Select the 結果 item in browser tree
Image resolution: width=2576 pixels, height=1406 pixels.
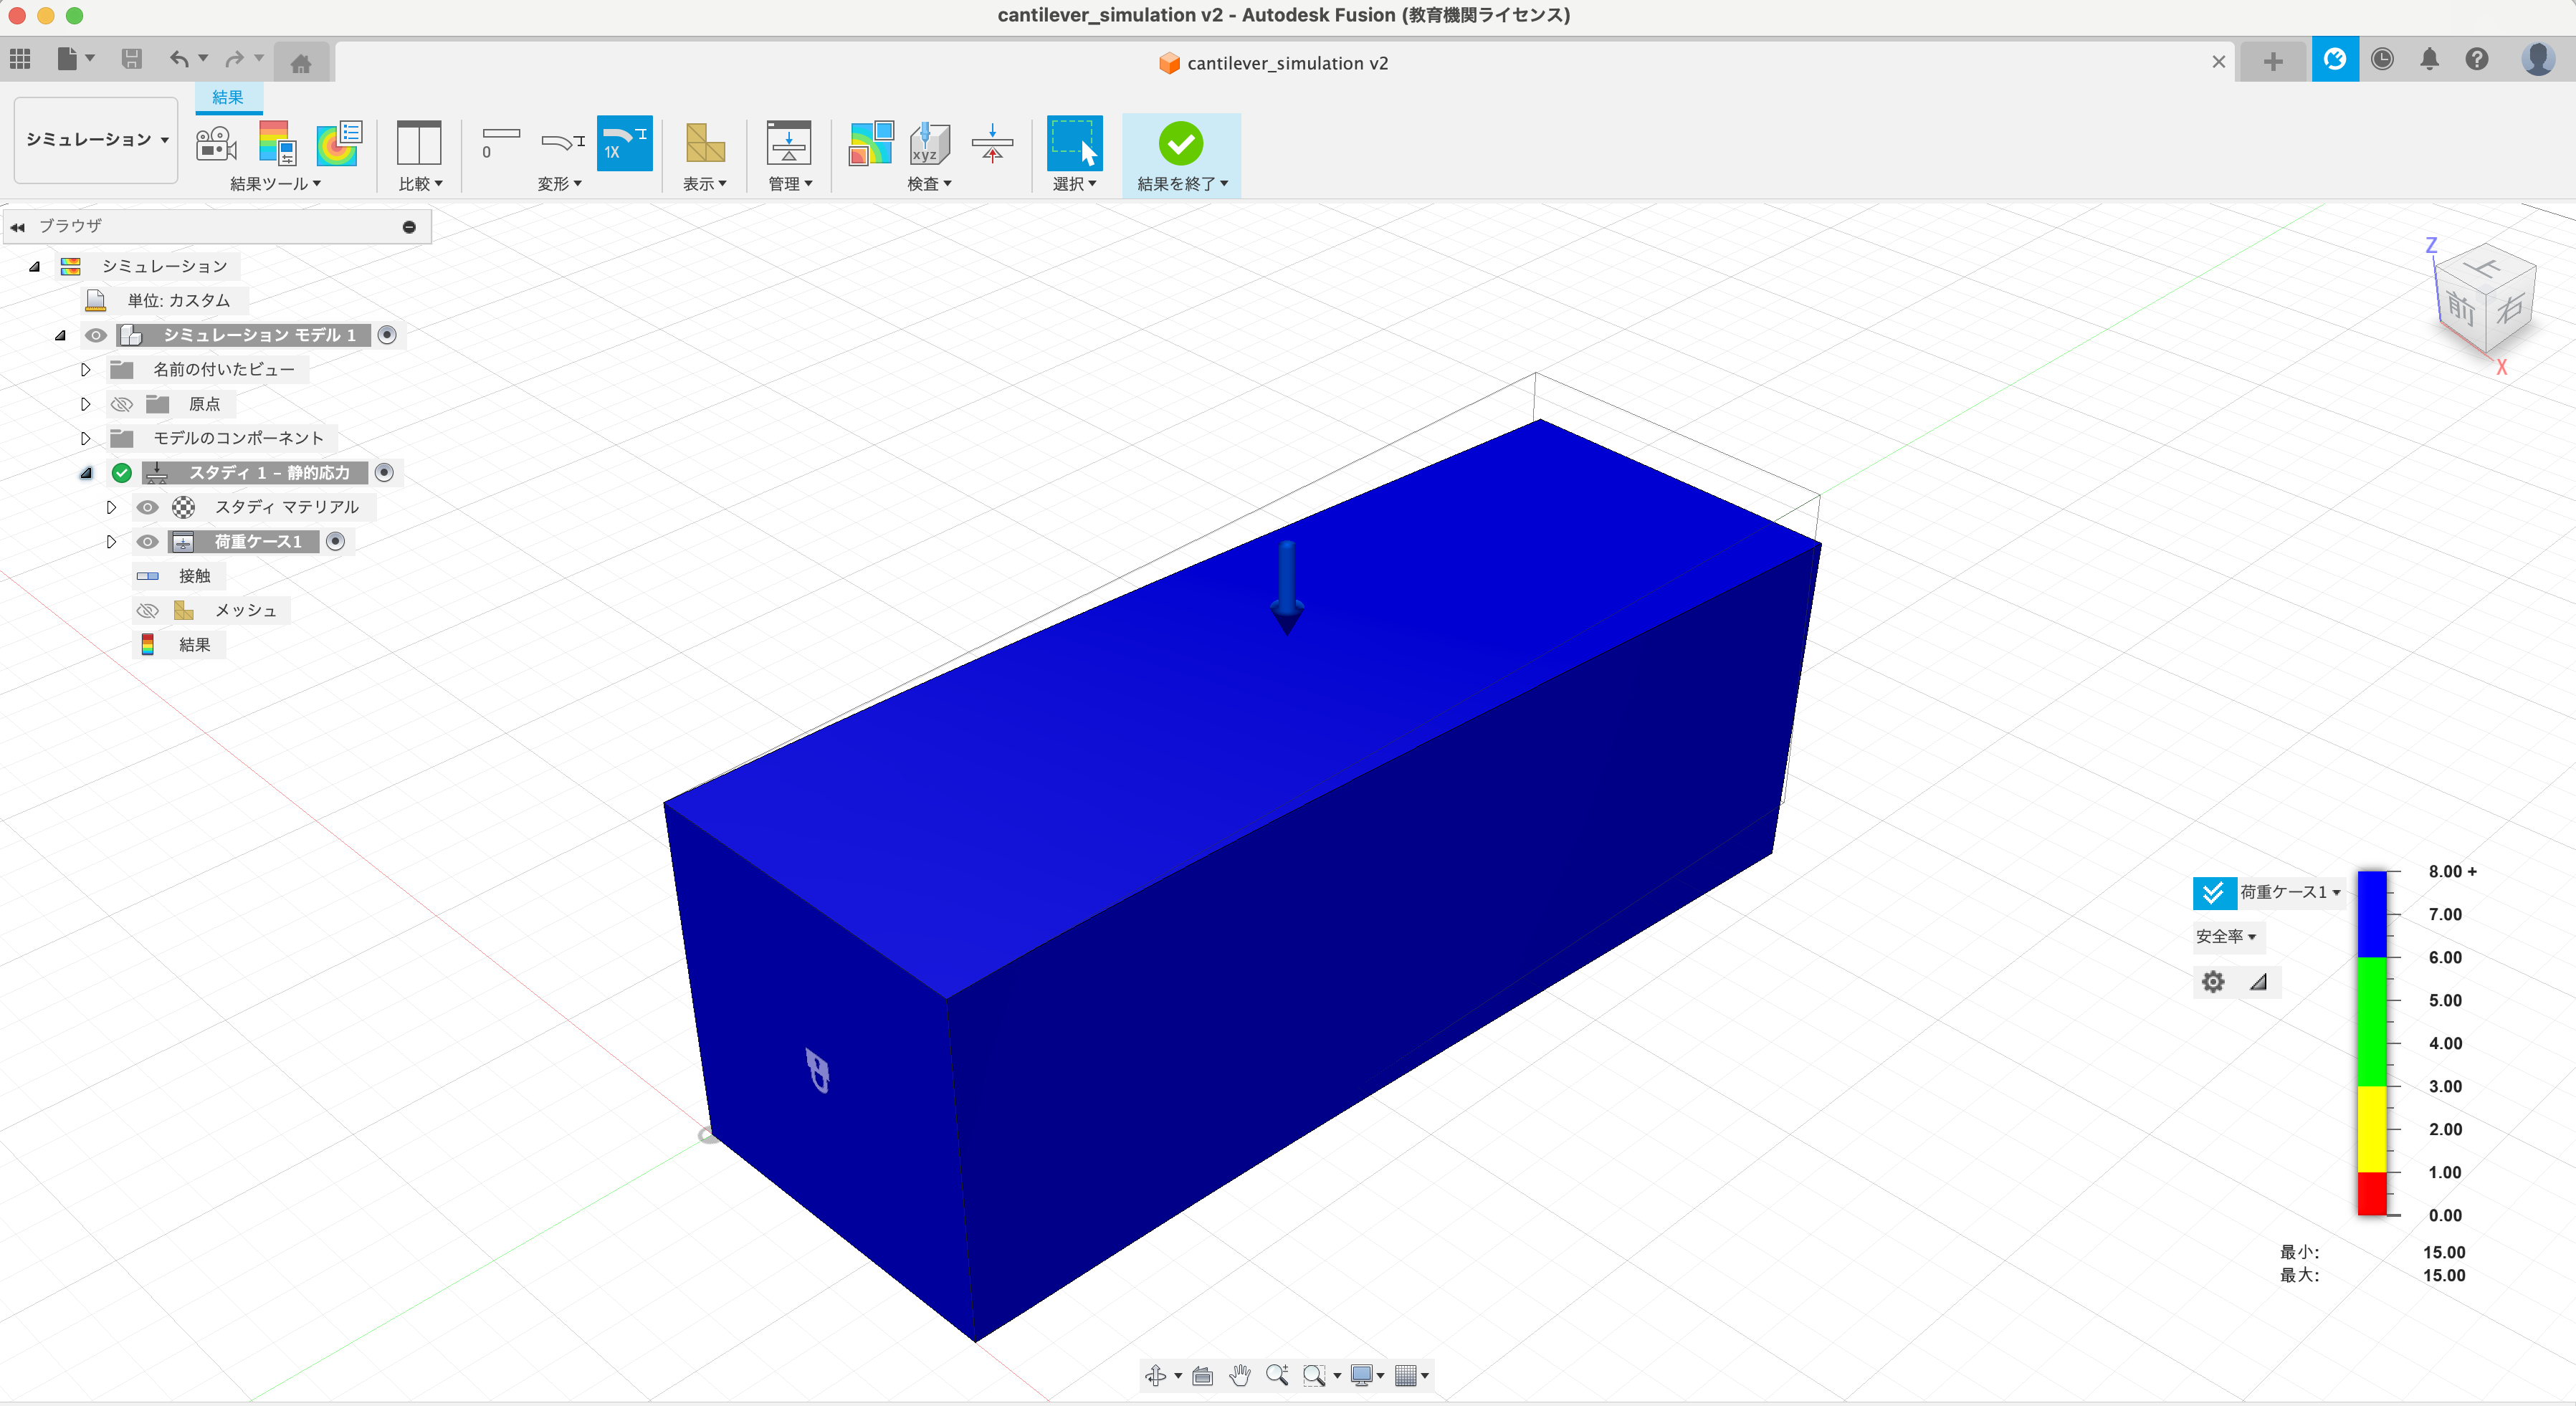pyautogui.click(x=194, y=645)
